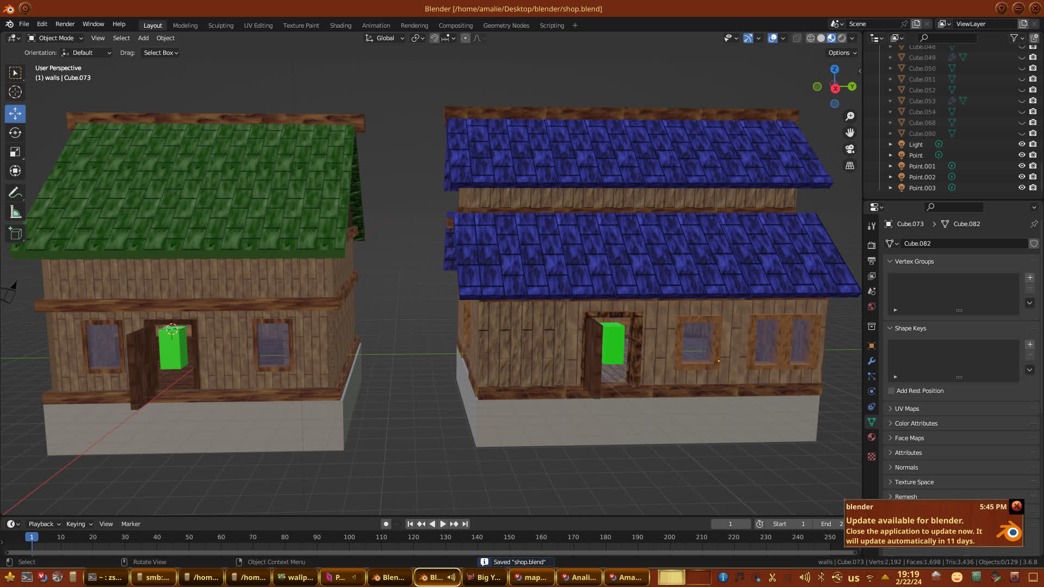
Task: Open the viewport Options button
Action: 842,53
